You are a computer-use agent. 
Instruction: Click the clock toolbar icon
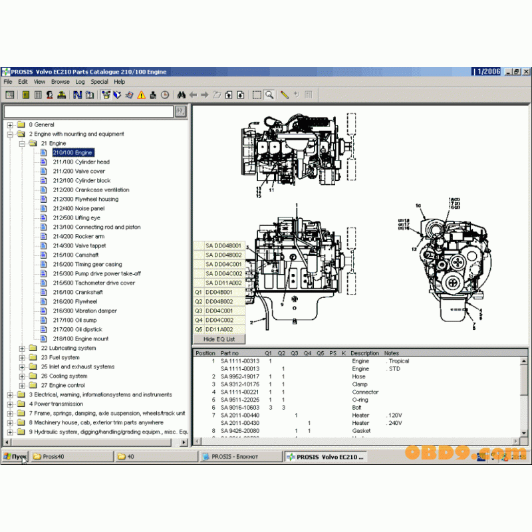(x=165, y=95)
